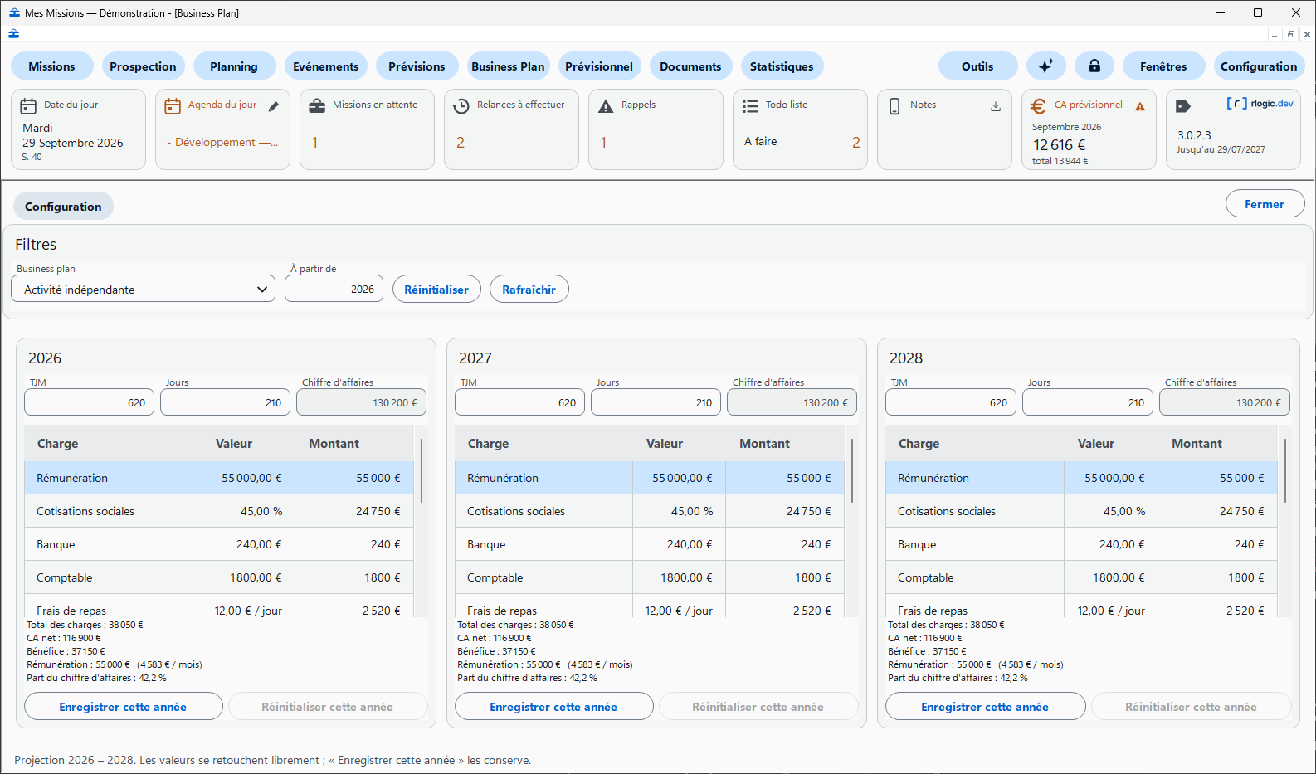The image size is (1316, 774).
Task: Select the Rémunération row in the 2027 table
Action: [x=650, y=478]
